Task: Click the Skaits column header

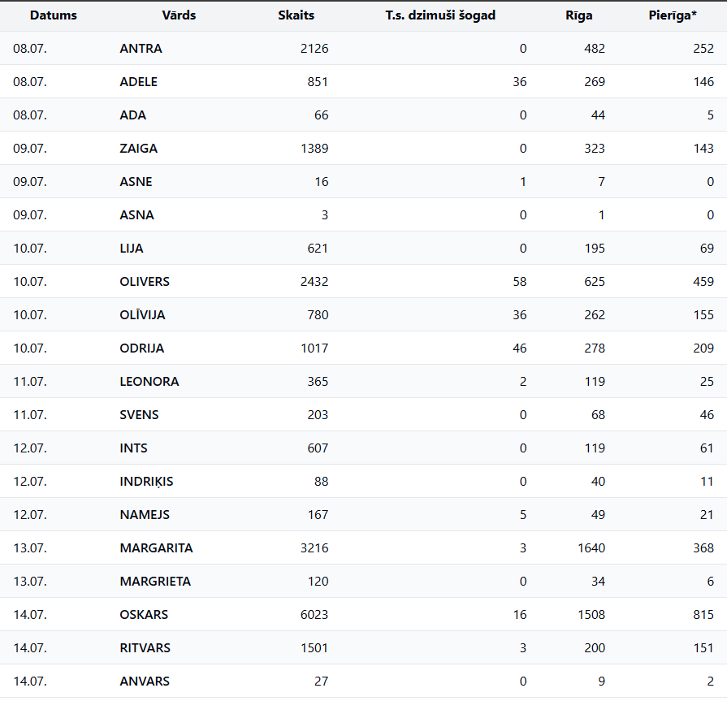Action: coord(296,15)
